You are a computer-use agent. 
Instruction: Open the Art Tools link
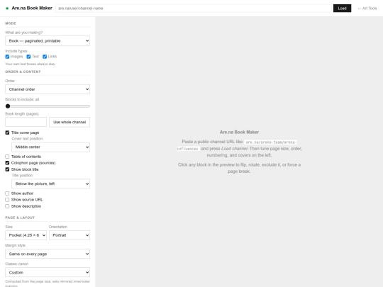click(x=367, y=9)
